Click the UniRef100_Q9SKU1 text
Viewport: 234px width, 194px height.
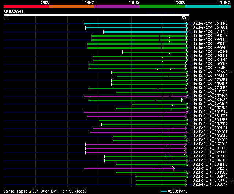[210, 56]
